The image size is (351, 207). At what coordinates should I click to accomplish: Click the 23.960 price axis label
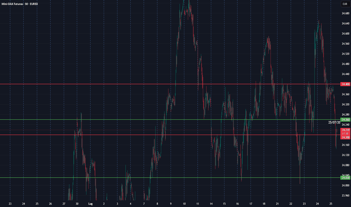click(x=345, y=196)
